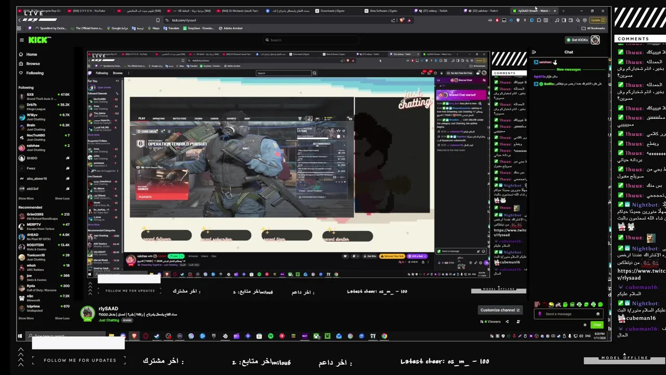This screenshot has width=666, height=375.
Task: Click the KICK logo in the site header
Action: coord(39,40)
